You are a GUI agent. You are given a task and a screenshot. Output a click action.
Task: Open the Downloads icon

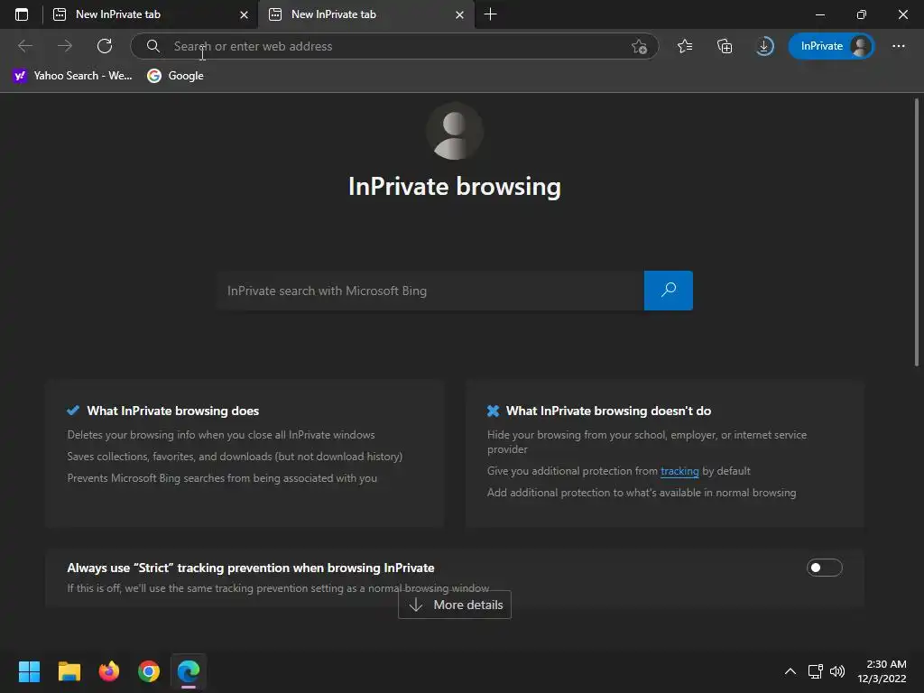(764, 46)
